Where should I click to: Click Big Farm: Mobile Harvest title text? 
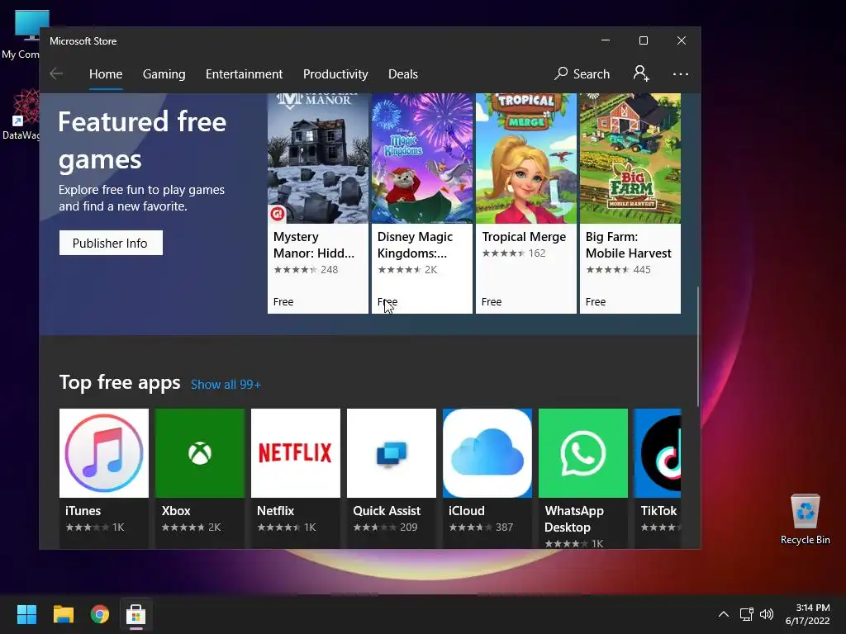pos(629,244)
